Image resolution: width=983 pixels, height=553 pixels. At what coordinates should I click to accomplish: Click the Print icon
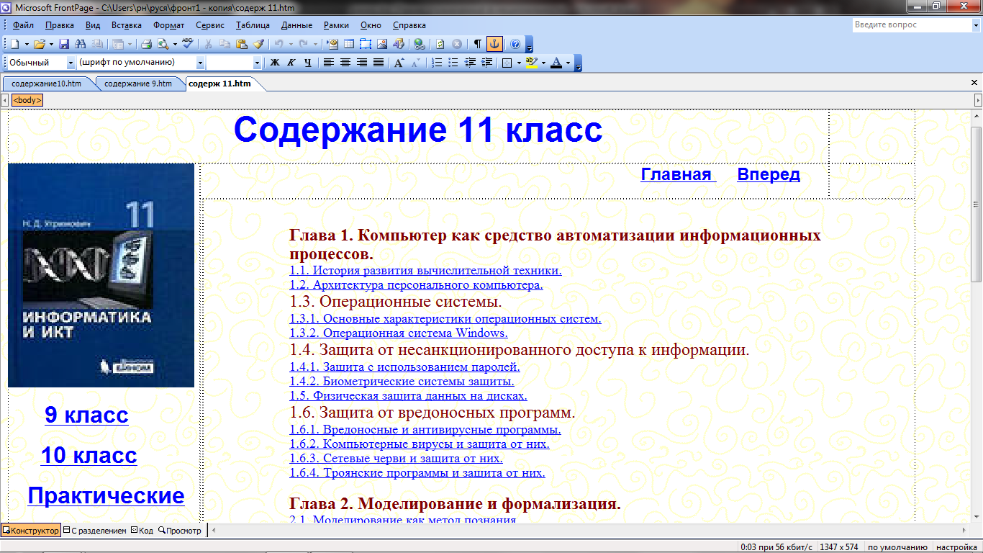(x=146, y=44)
